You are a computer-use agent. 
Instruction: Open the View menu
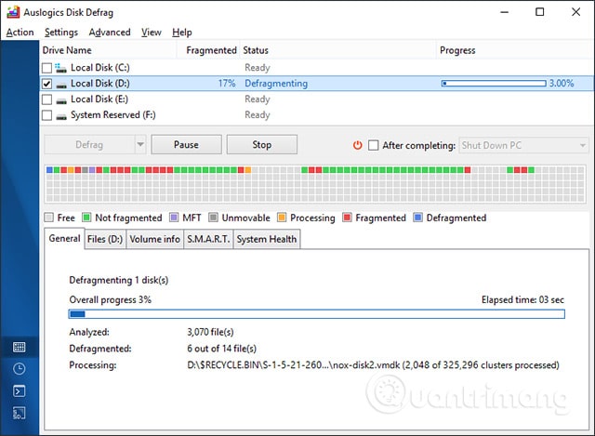point(152,33)
